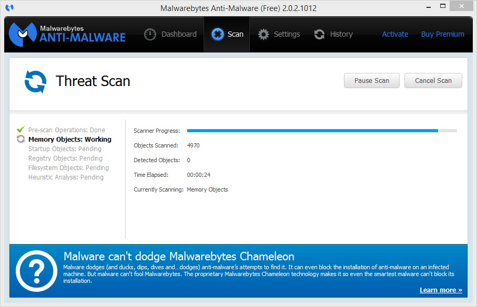Viewport: 477px width, 307px height.
Task: Click the Scanner Progress bar
Action: (x=322, y=131)
